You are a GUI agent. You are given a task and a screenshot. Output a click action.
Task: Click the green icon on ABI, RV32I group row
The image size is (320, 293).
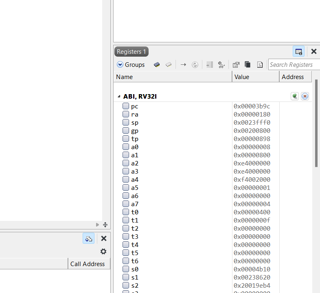pyautogui.click(x=295, y=96)
